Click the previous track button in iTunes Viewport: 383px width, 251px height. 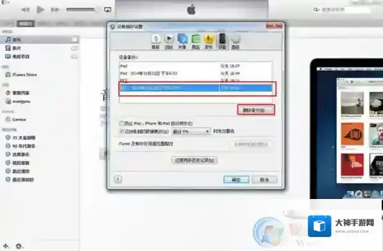[26, 10]
